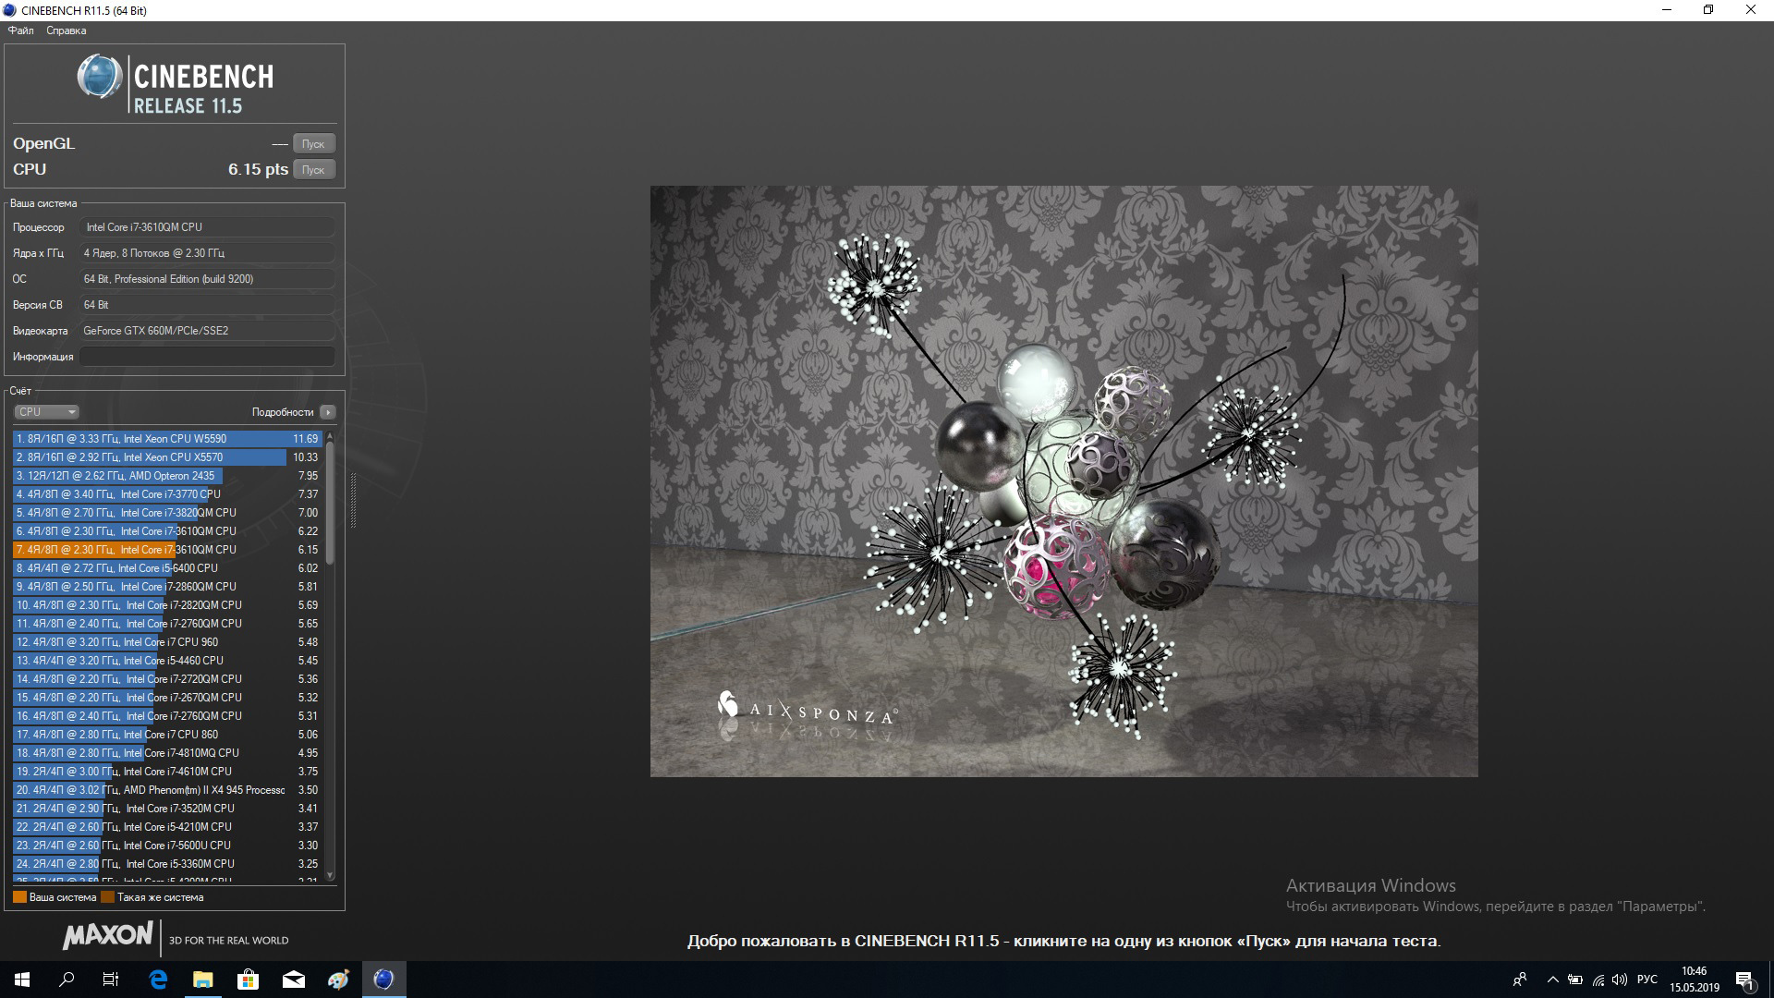
Task: Select ranking row Intel Core i7-5600U
Action: [167, 846]
